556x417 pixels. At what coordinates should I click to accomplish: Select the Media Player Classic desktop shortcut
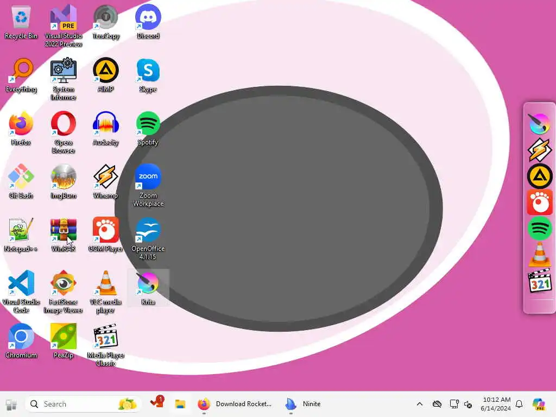point(106,345)
